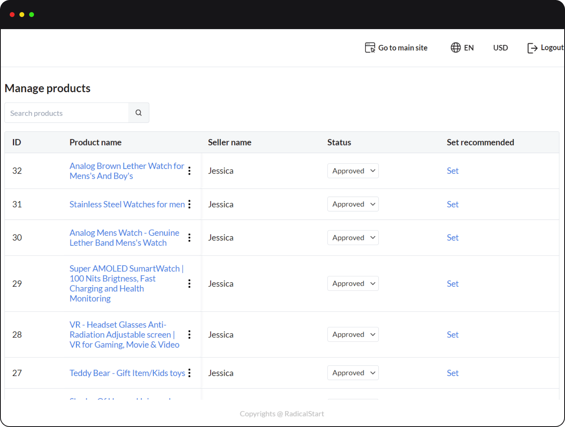Open the kebab menu for Analog Brown Lether Watch
Viewport: 565px width, 427px height.
[x=189, y=171]
